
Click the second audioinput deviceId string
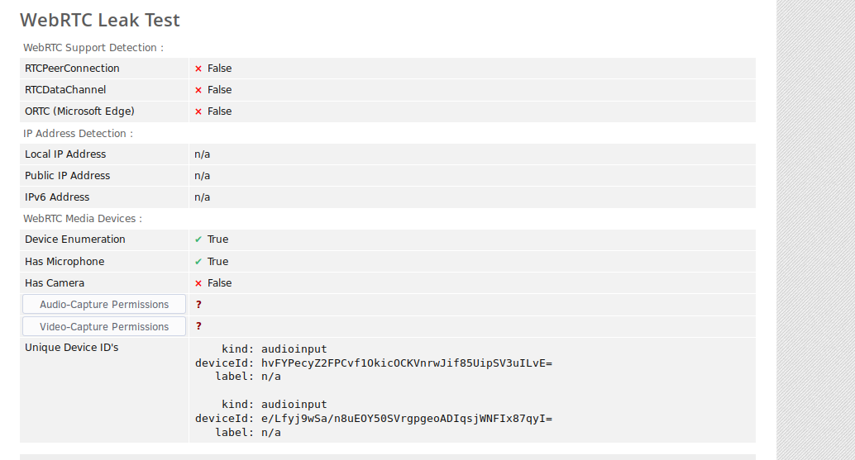pyautogui.click(x=407, y=419)
